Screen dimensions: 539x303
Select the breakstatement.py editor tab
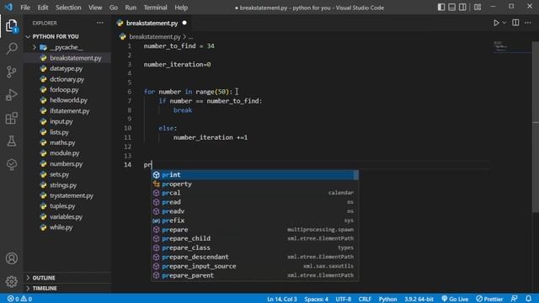coord(152,23)
